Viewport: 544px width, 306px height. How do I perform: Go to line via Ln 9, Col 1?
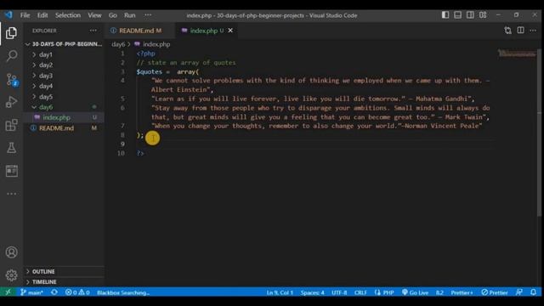(x=280, y=292)
